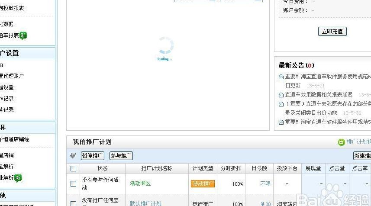The width and height of the screenshot is (371, 206).
Task: Open 业解析 sidebar item
Action: pyautogui.click(x=6, y=178)
